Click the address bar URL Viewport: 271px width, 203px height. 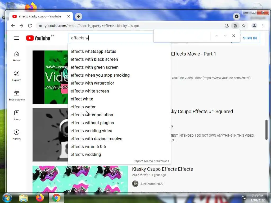[92, 26]
